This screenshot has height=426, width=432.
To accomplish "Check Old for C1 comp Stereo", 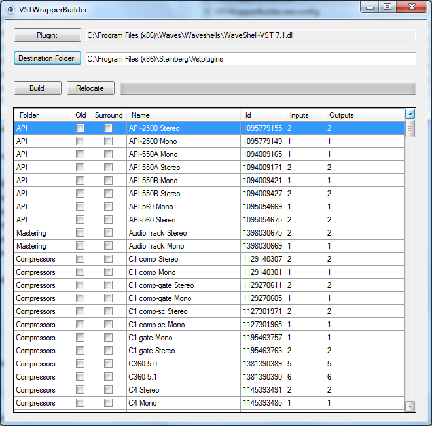I will pyautogui.click(x=80, y=259).
